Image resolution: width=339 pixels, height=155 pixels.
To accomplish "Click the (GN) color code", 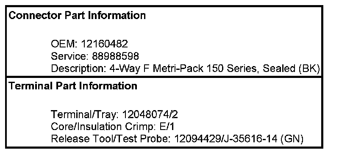I will [292, 139].
